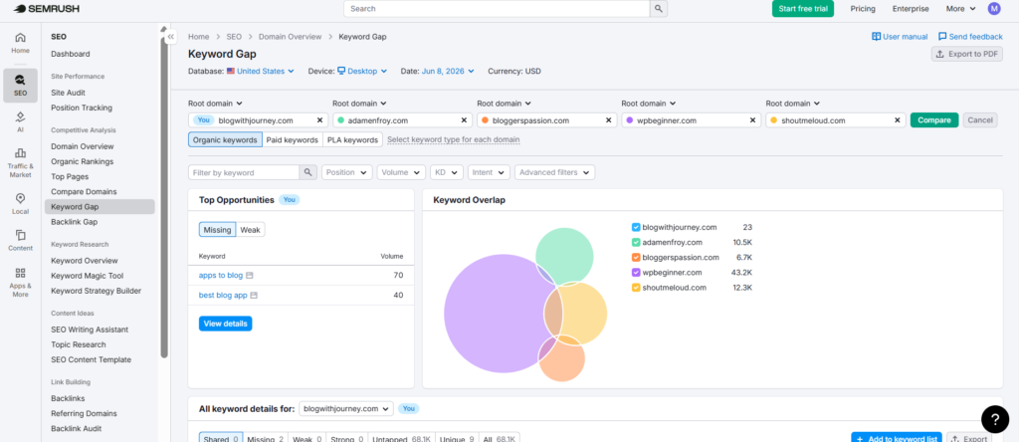Click the Cancel button
The image size is (1019, 442).
pyautogui.click(x=980, y=119)
